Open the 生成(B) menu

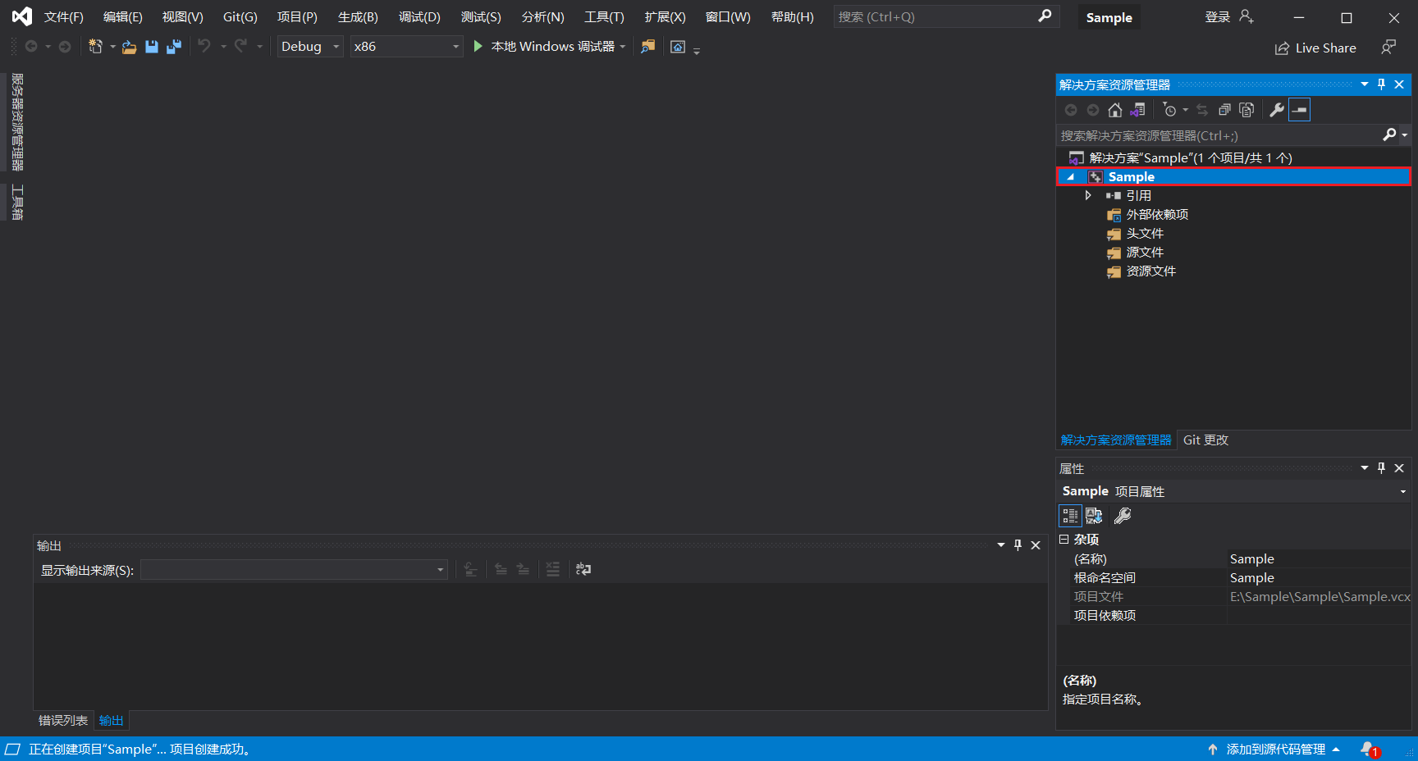(x=358, y=17)
